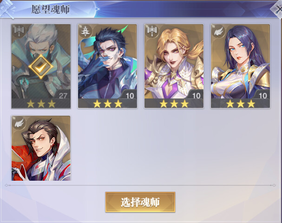The image size is (282, 223).
Task: Click the gold checkmark on the gray-haired card
Action: coord(41,66)
